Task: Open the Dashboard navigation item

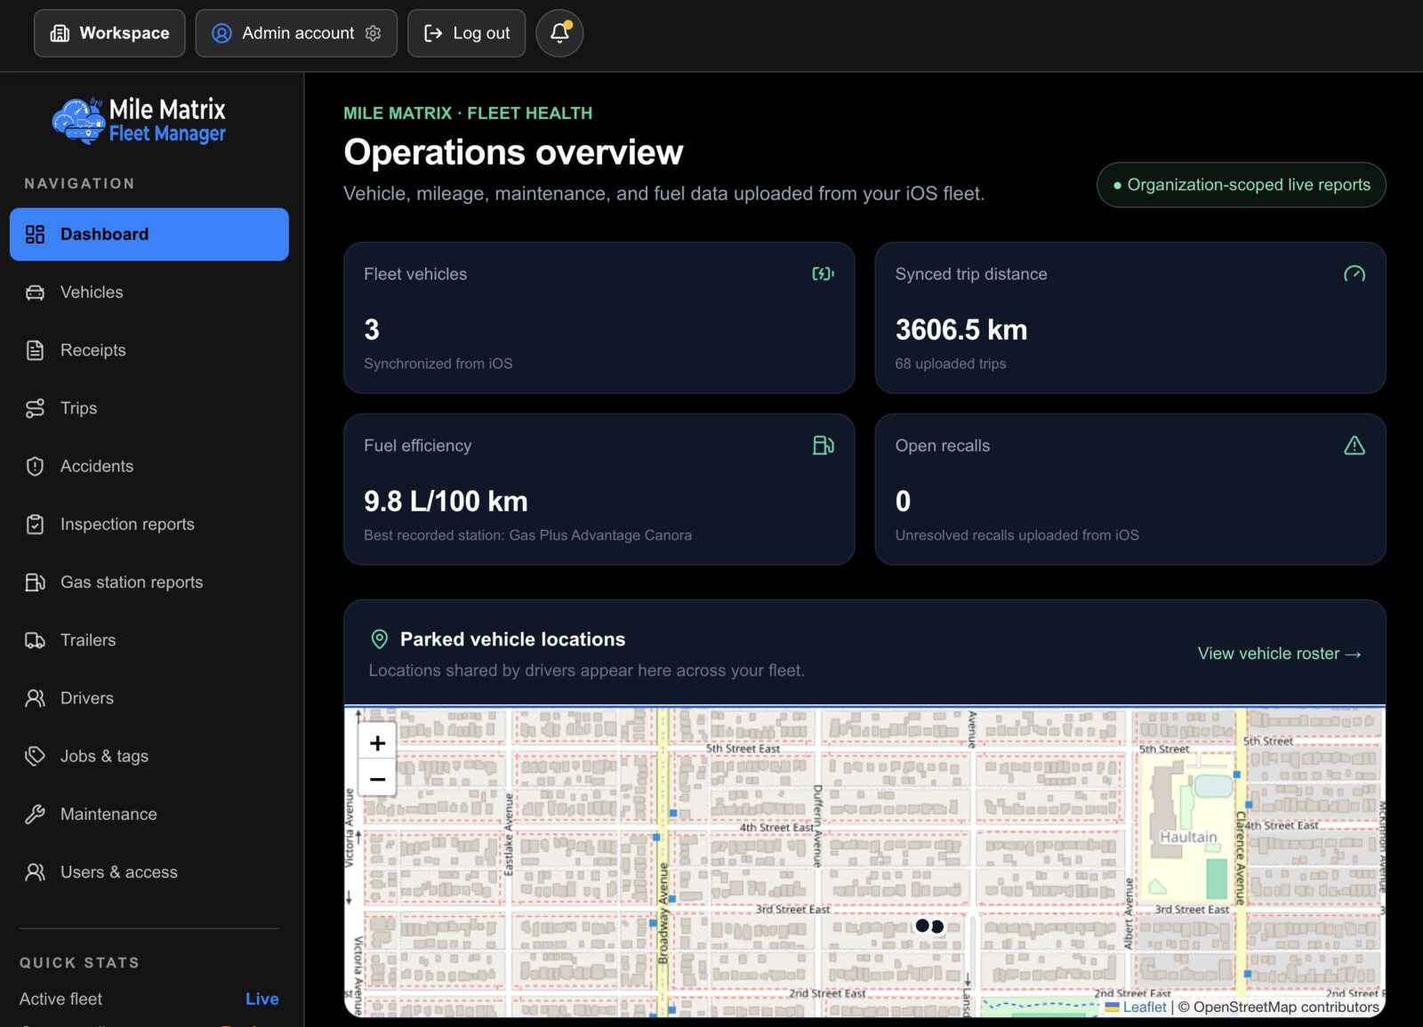Action: 149,235
